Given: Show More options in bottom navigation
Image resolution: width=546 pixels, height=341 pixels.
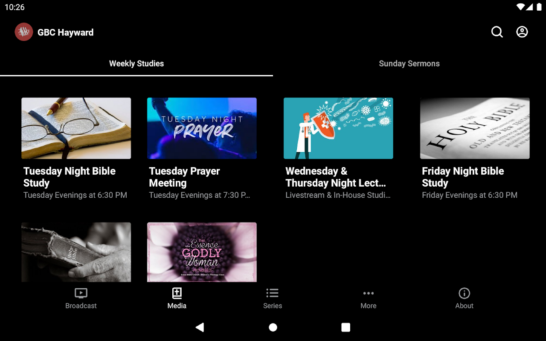Looking at the screenshot, I should (x=369, y=293).
